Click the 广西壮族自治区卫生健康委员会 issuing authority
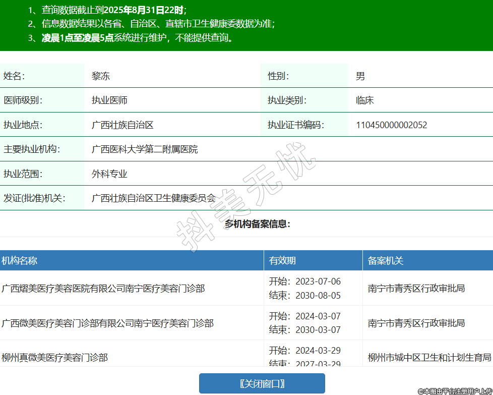The width and height of the screenshot is (493, 395). (x=153, y=198)
